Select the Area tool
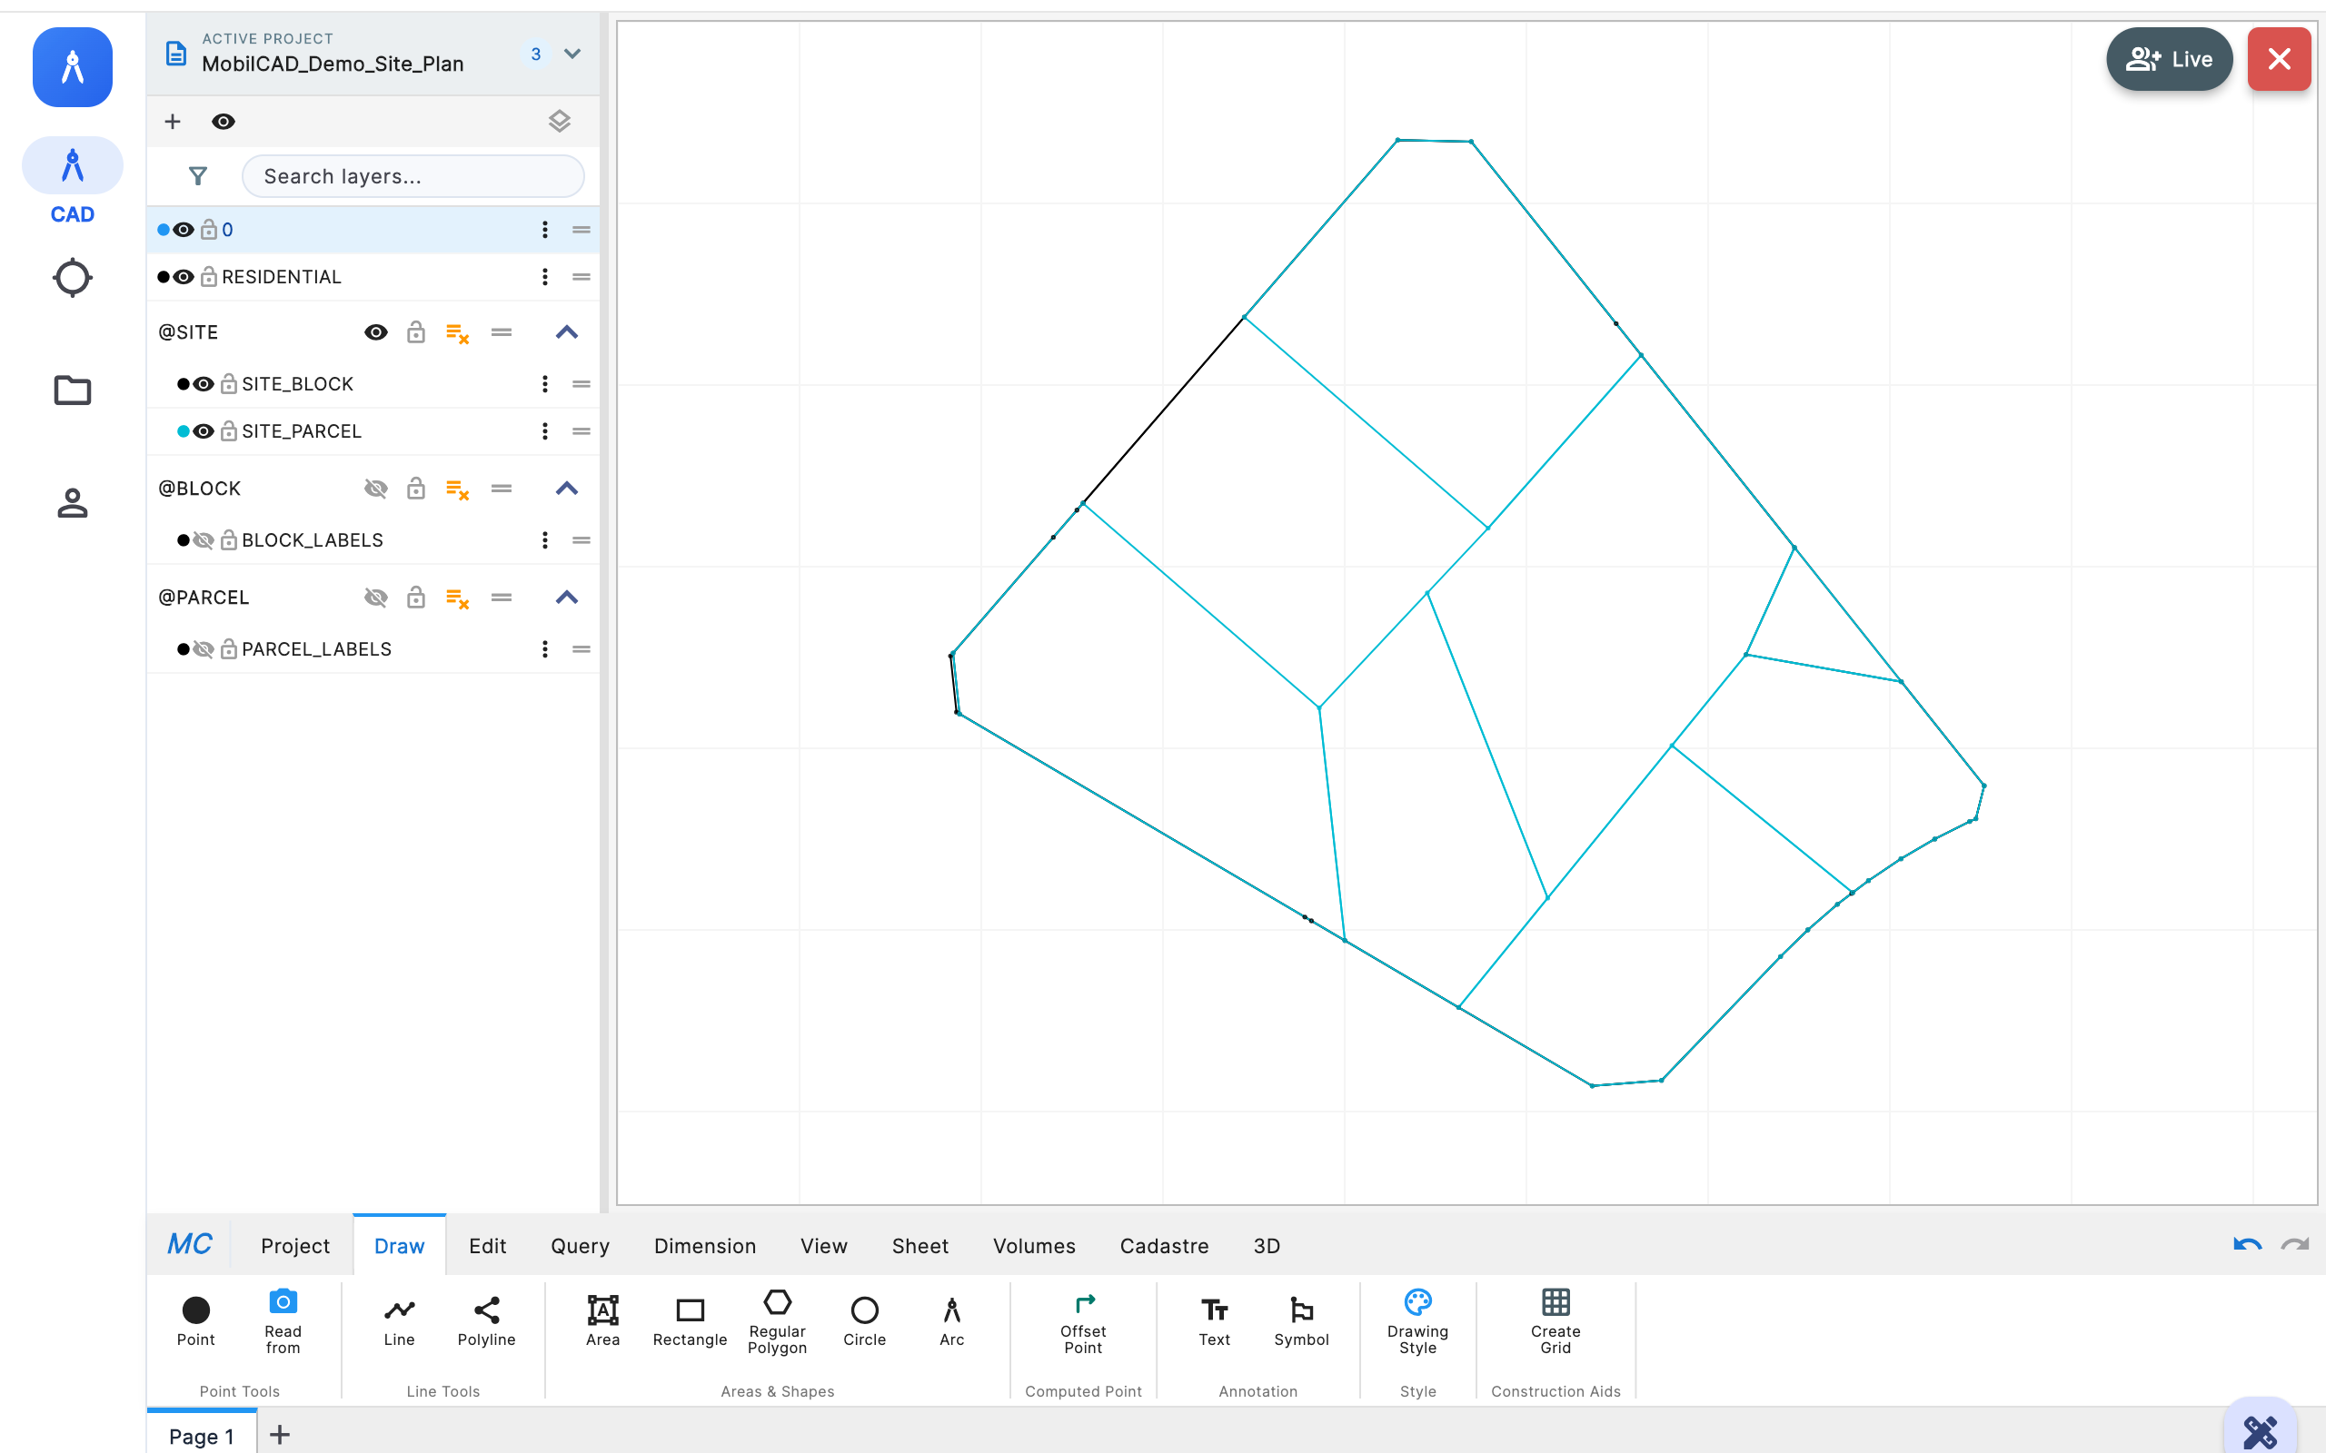The height and width of the screenshot is (1453, 2326). [602, 1321]
